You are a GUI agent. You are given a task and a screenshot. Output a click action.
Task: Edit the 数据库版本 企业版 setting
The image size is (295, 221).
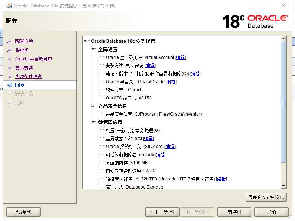pyautogui.click(x=196, y=74)
